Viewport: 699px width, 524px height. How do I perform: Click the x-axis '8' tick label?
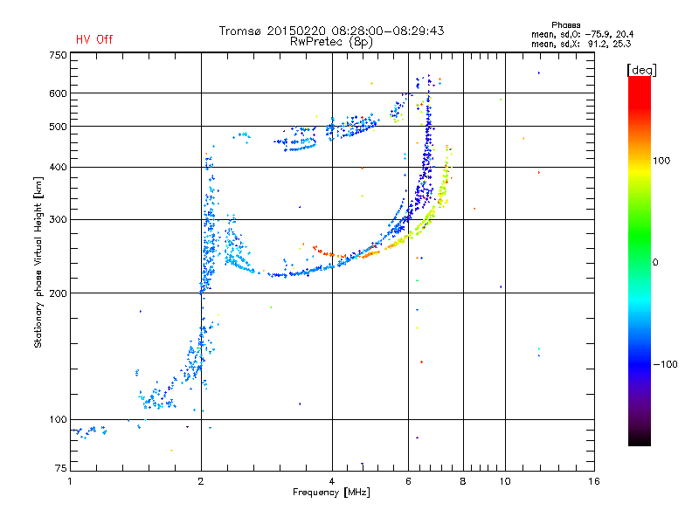tap(463, 481)
